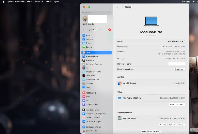Click the Memória row label
The width and height of the screenshot is (198, 134).
[x=121, y=59]
